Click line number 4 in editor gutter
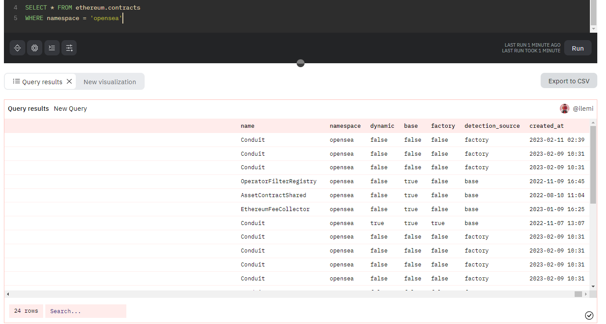 [15, 7]
